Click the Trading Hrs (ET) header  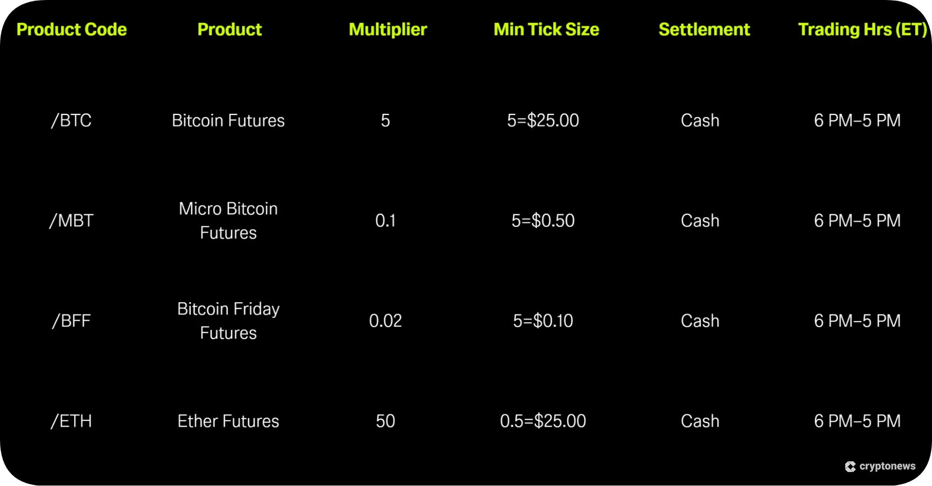(x=862, y=29)
